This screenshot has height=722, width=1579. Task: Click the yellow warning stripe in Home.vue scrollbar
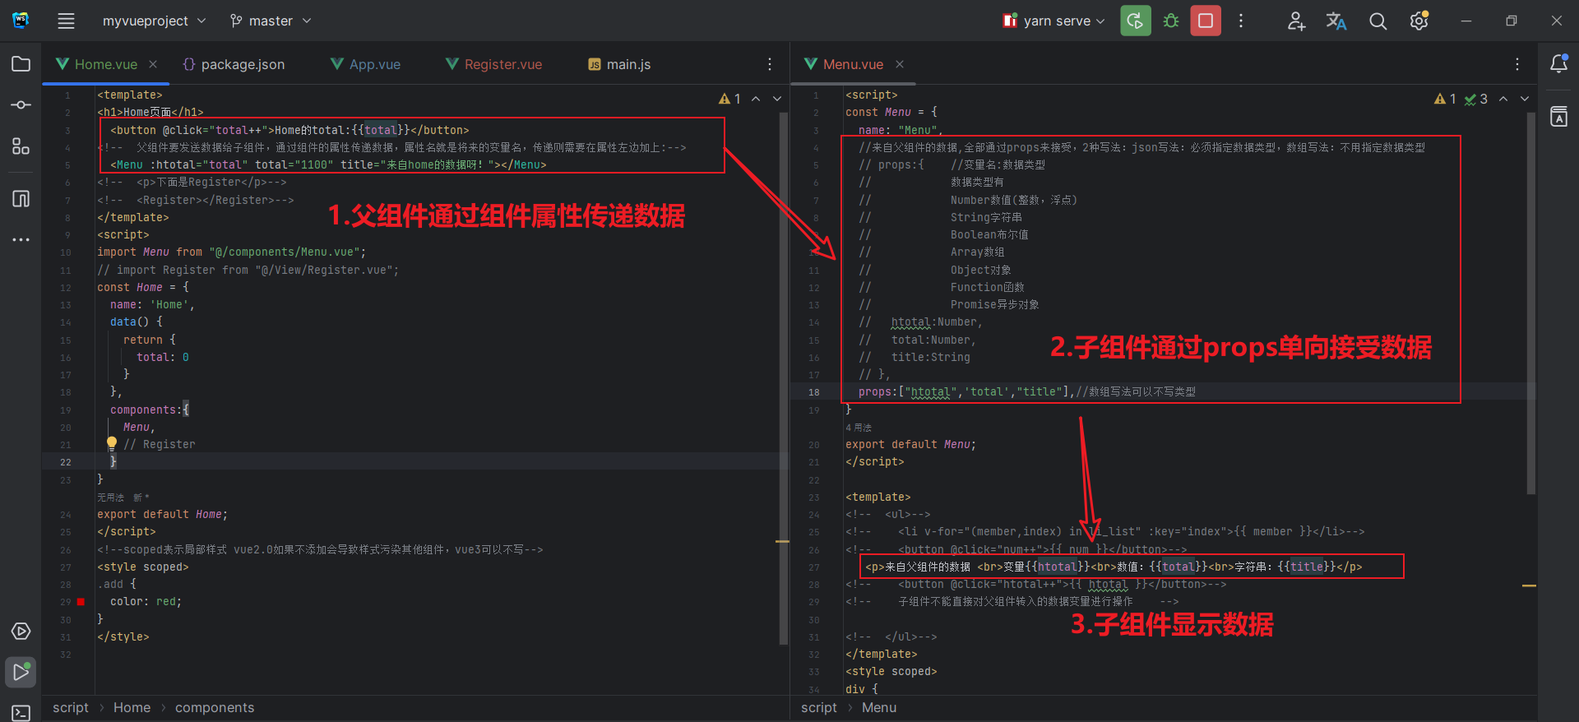(783, 541)
